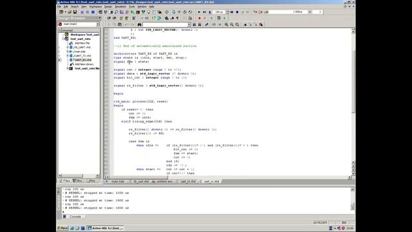Viewport: 412px width, 232px height.
Task: Click the Active-HDL taskbar button
Action: coord(105,228)
